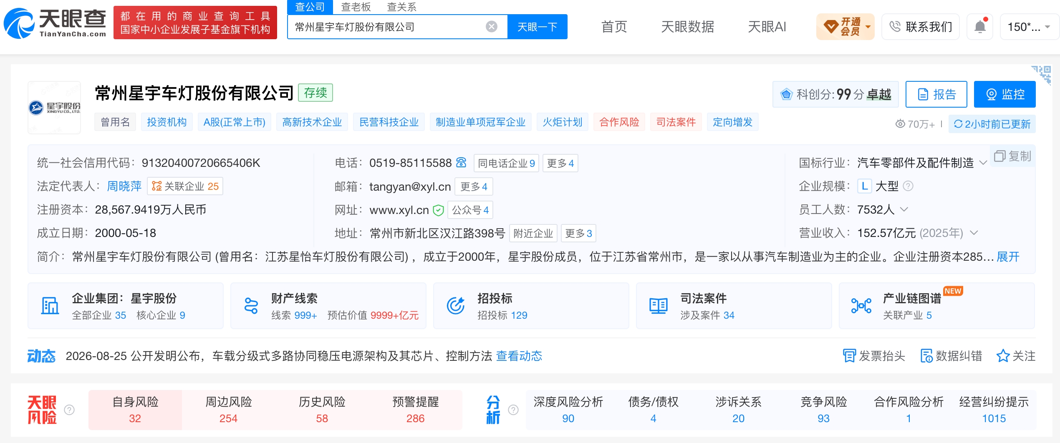Open the 天眼数据 menu
The height and width of the screenshot is (443, 1060).
(x=687, y=27)
